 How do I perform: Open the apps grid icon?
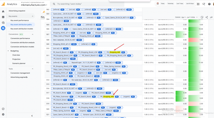(198, 4)
